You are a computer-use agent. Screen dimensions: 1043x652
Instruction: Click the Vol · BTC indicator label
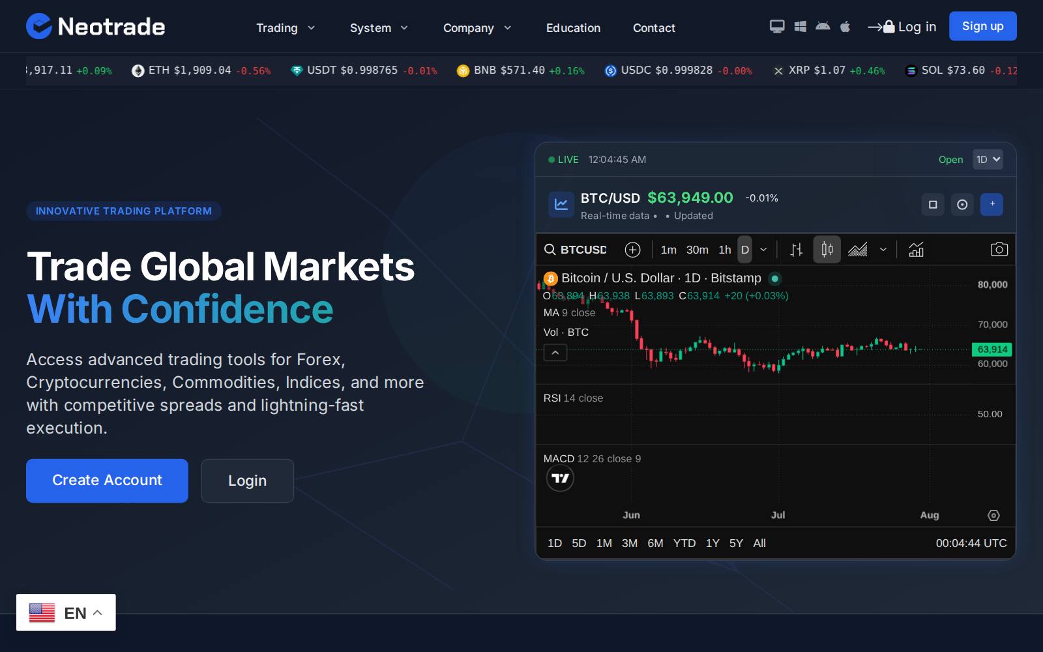(x=566, y=333)
